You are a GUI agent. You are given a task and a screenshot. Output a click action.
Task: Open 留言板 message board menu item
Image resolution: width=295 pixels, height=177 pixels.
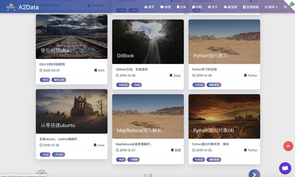coord(230,7)
